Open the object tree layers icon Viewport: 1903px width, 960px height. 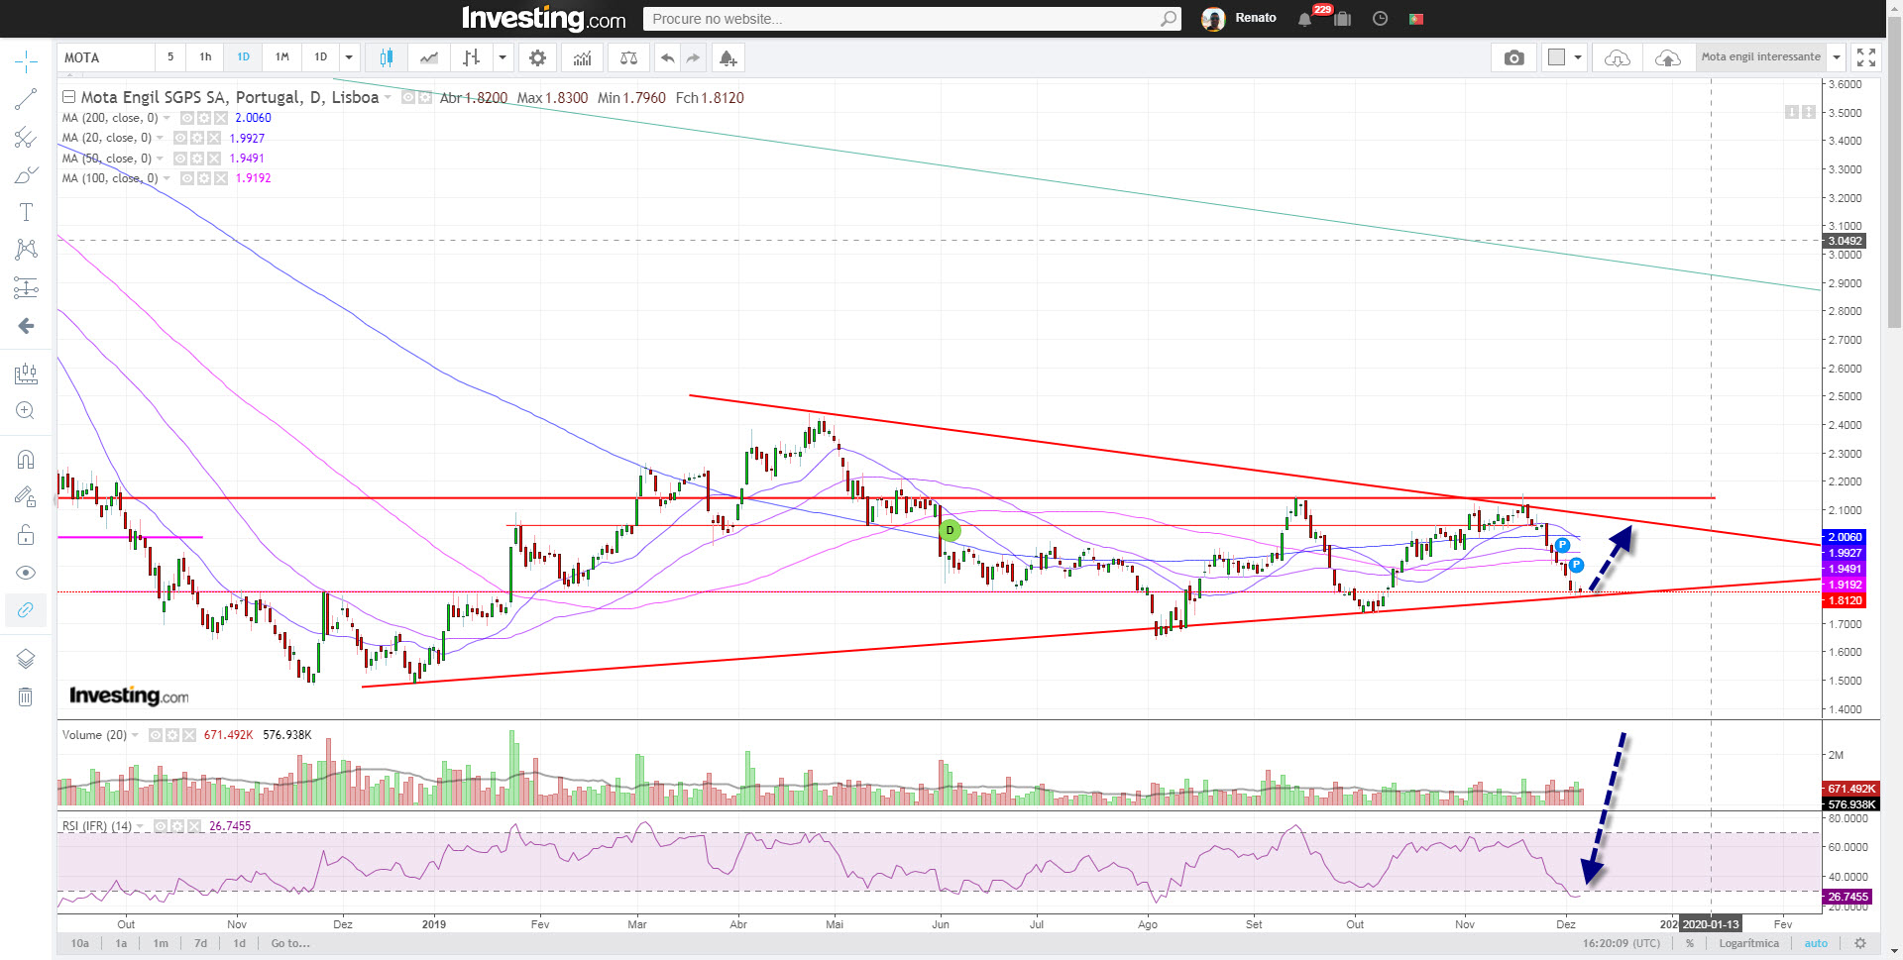(x=26, y=659)
